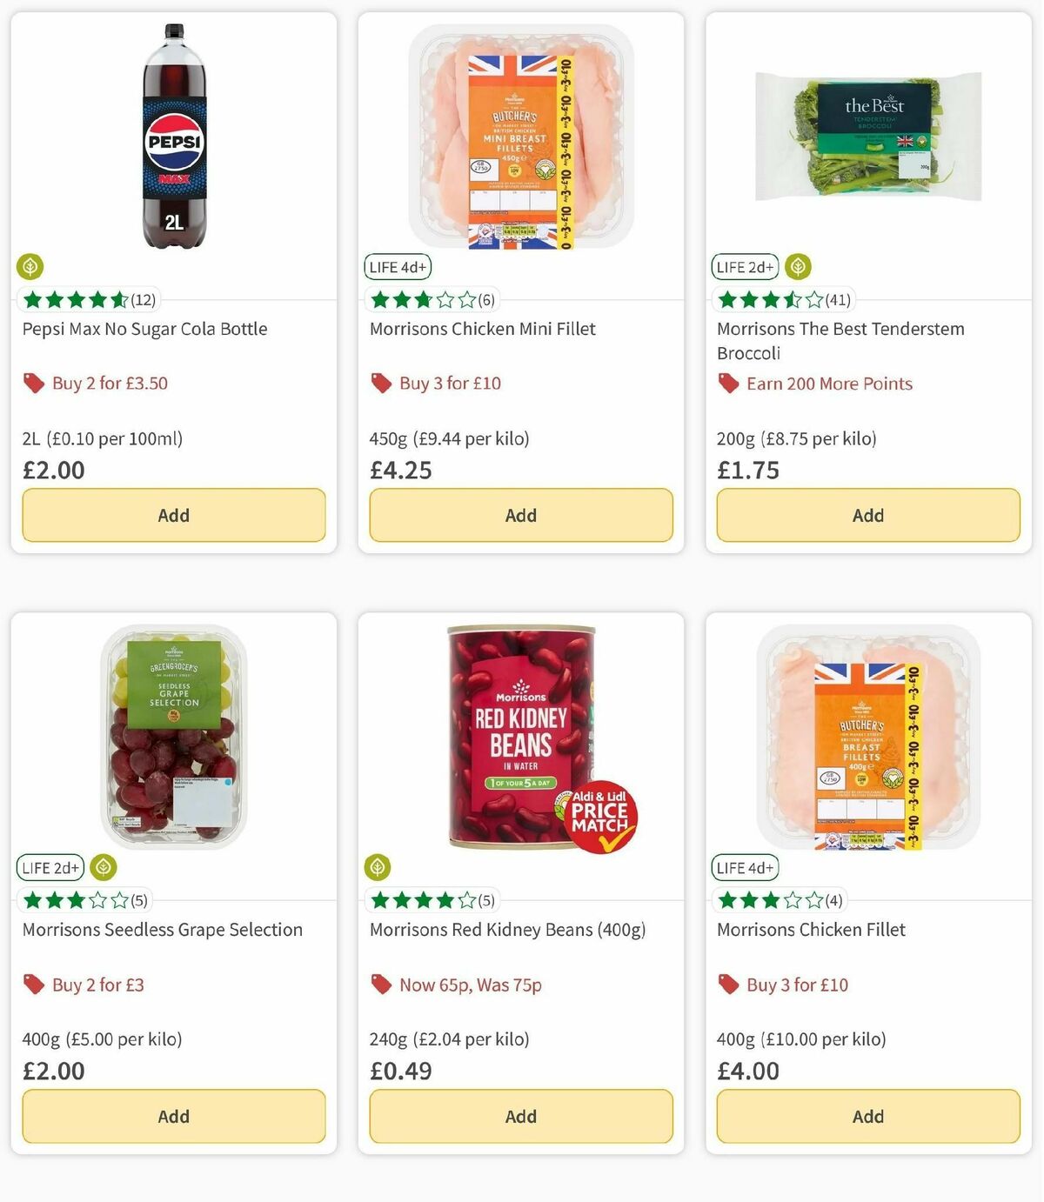Viewport: 1044px width, 1202px height.
Task: Click the LIFE 4d+ badge on Morrisons Chicken Fillet
Action: (x=744, y=868)
